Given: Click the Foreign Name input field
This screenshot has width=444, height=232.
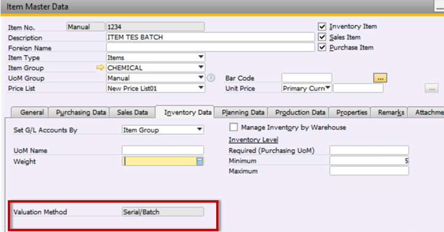Looking at the screenshot, I should [x=211, y=47].
